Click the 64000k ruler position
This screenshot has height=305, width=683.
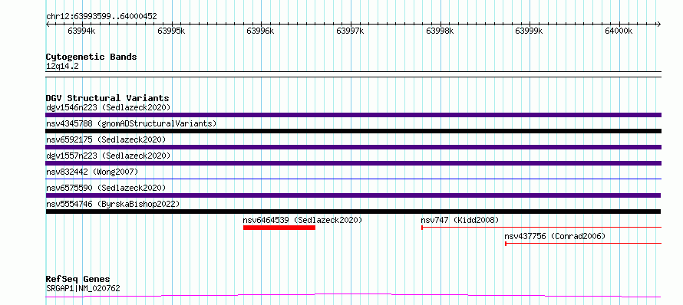618,31
